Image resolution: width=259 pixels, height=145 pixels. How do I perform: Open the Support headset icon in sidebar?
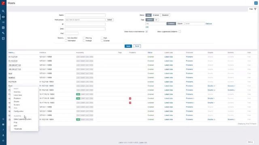coord(3,119)
